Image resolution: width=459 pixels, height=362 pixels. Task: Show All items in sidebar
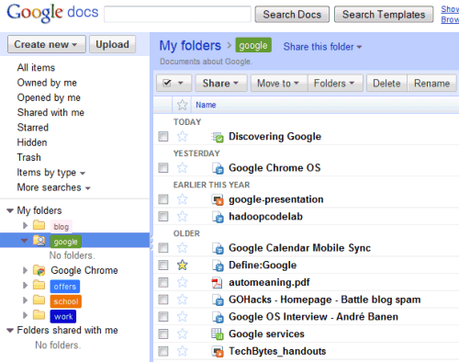tap(36, 67)
